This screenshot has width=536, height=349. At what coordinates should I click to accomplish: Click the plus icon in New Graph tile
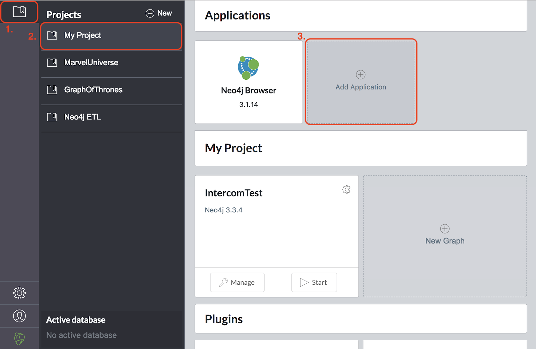445,229
